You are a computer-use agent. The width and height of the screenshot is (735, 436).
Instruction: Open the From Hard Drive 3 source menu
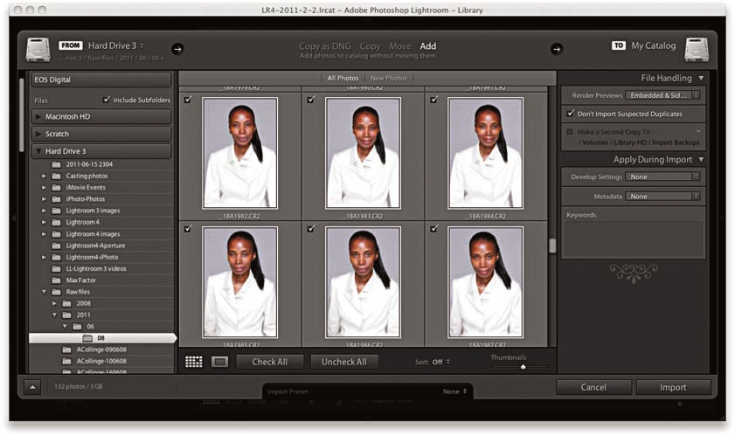115,45
